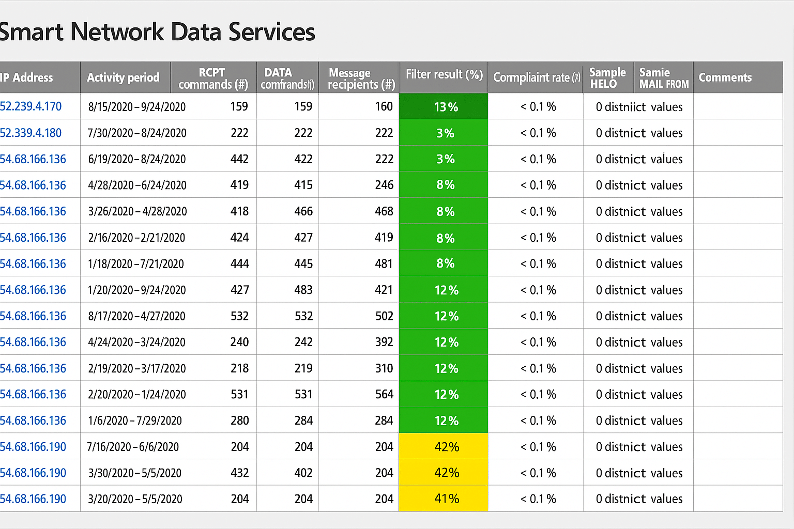Click the Comments column header
794x529 pixels.
click(x=725, y=77)
